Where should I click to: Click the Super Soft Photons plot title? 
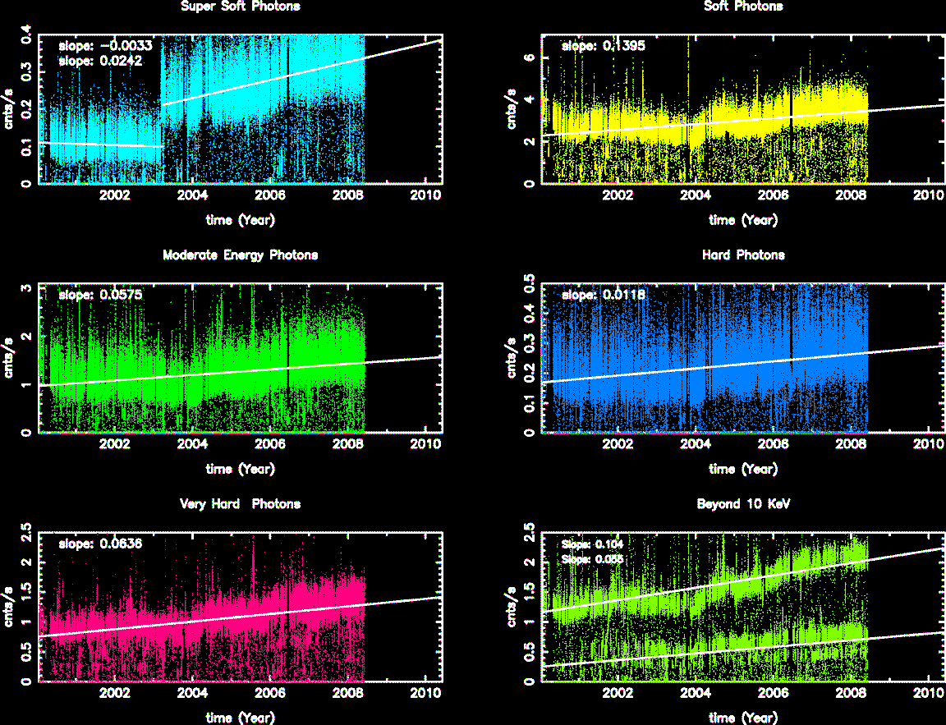240,7
